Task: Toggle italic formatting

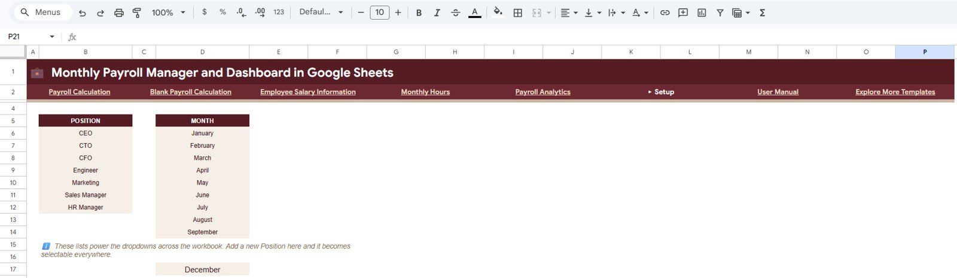Action: 437,13
